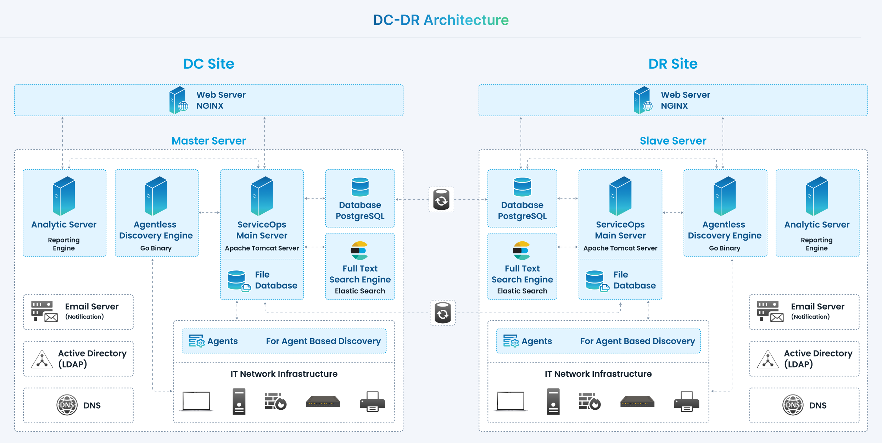
Task: Click the DC Site Web Server NGINX icon
Action: click(x=178, y=100)
